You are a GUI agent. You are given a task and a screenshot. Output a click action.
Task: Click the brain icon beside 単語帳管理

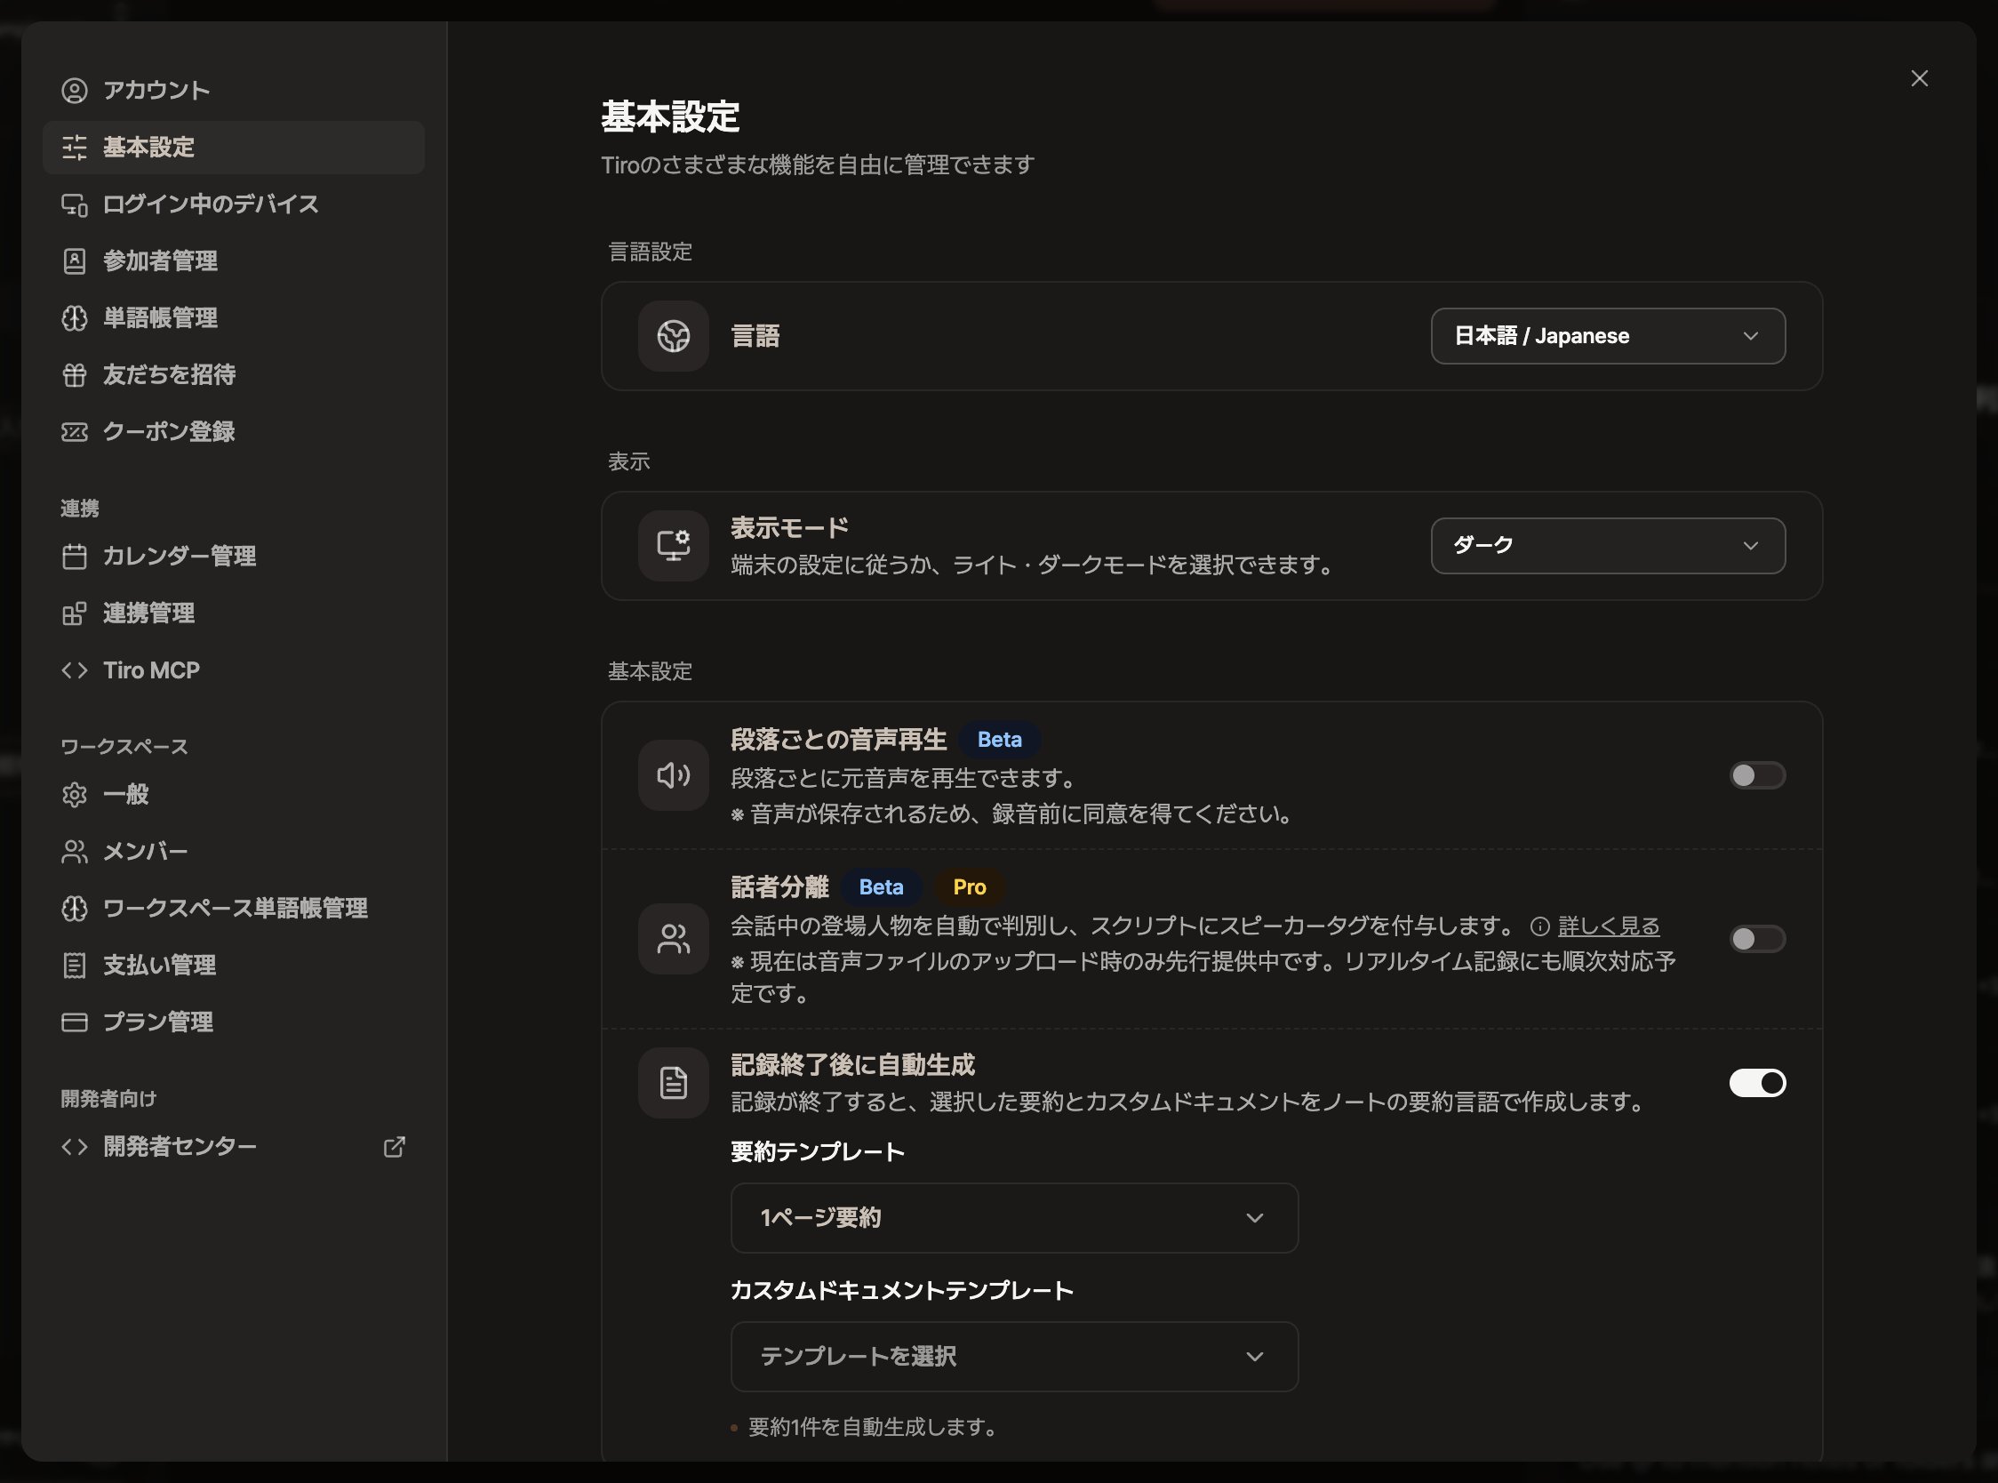pos(75,317)
